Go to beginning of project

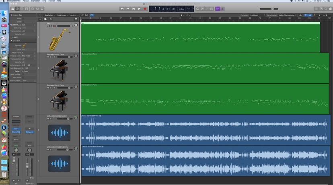pyautogui.click(x=134, y=9)
